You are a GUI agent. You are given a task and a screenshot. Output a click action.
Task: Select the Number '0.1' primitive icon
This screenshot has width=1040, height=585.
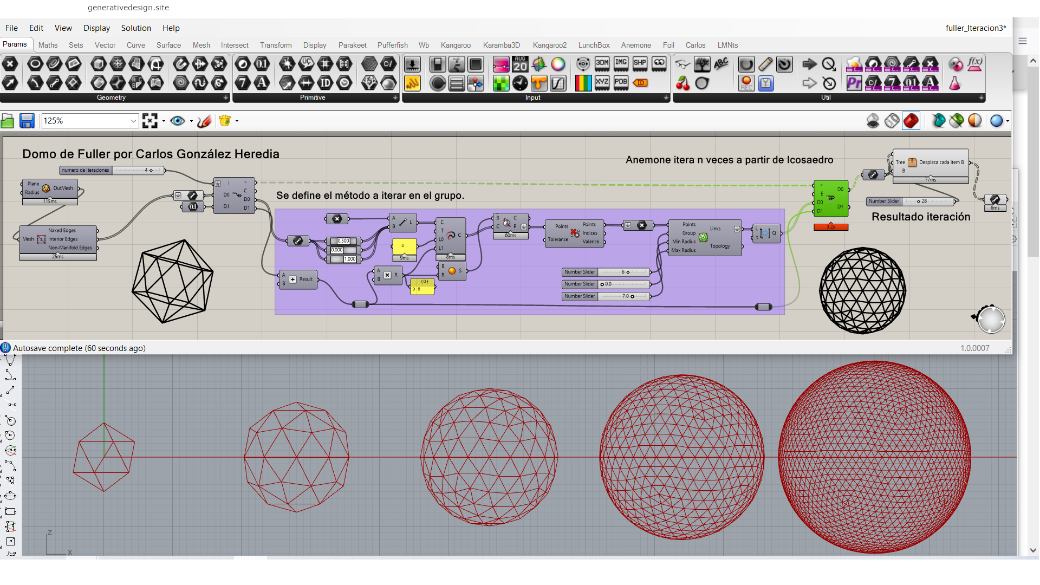(x=262, y=64)
